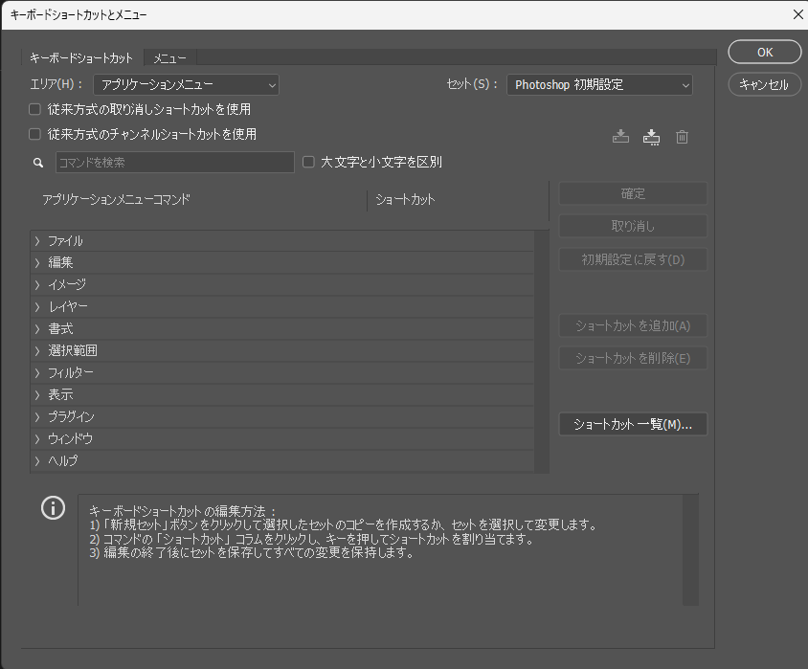Click the trash icon to delete set

point(682,137)
